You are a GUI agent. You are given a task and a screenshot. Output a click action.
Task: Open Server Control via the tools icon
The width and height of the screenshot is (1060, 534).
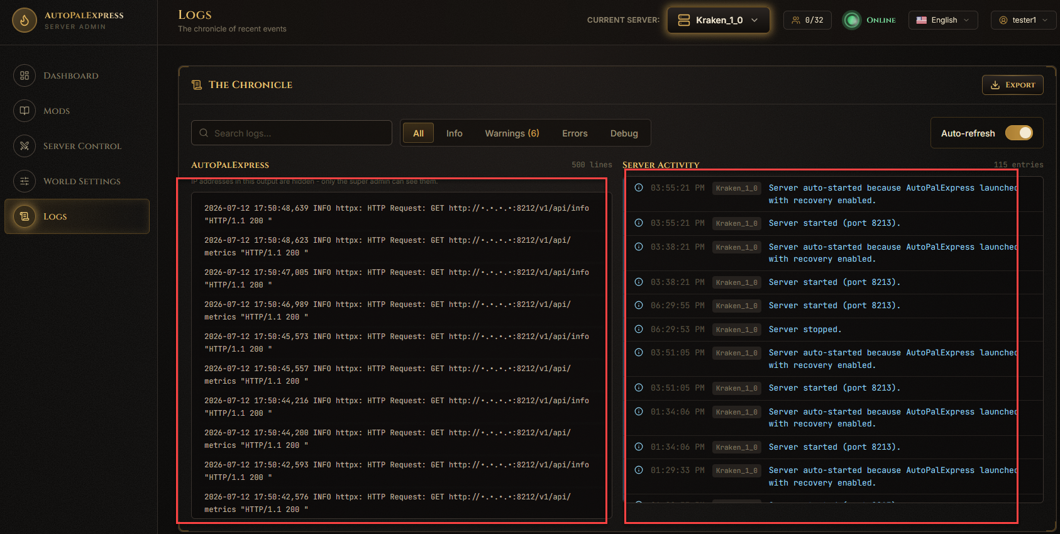point(25,146)
